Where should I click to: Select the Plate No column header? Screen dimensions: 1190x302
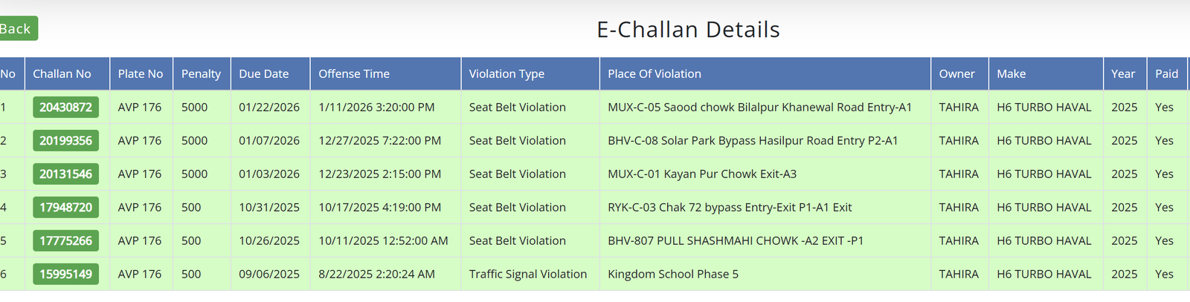tap(141, 73)
